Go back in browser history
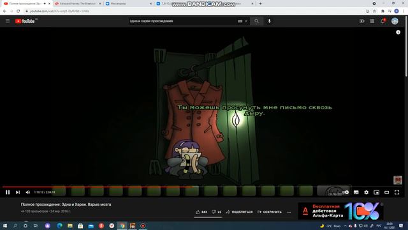408x230 pixels. coord(4,11)
